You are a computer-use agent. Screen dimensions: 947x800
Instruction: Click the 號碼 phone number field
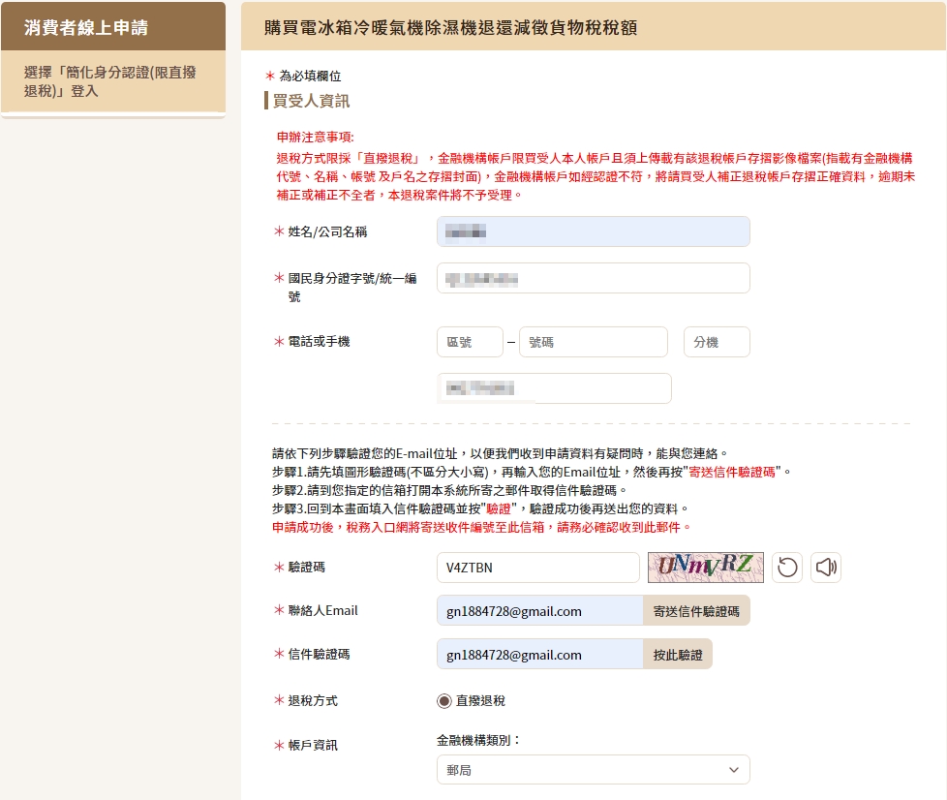pos(593,342)
